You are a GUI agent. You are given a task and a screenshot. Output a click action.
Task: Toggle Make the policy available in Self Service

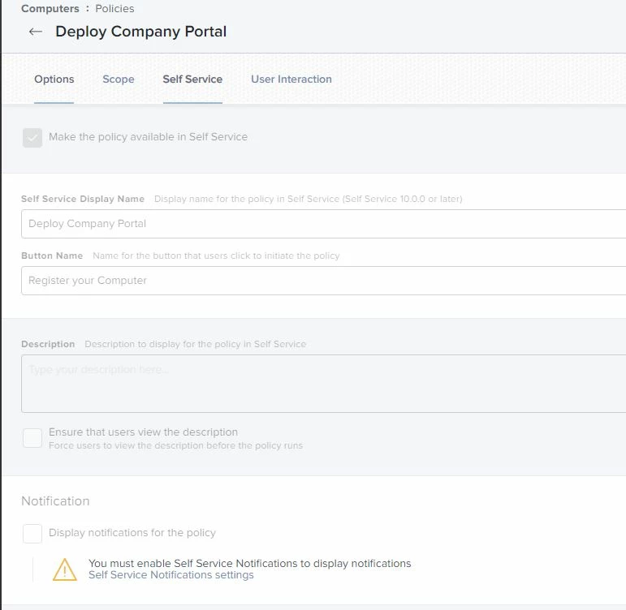[32, 138]
